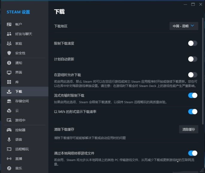Select the 云 cloud icon
This screenshot has width=205, height=173.
pyautogui.click(x=9, y=111)
